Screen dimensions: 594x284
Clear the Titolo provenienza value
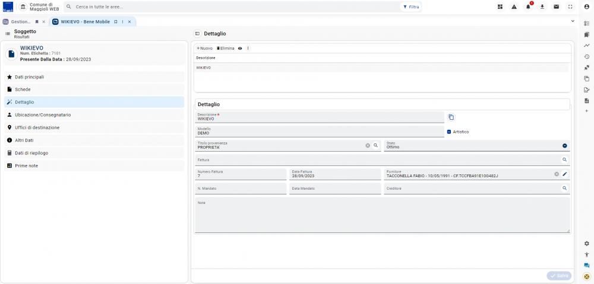click(x=368, y=145)
